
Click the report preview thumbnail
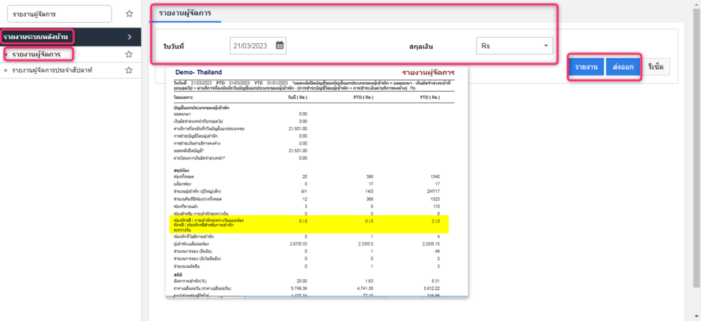pyautogui.click(x=316, y=181)
